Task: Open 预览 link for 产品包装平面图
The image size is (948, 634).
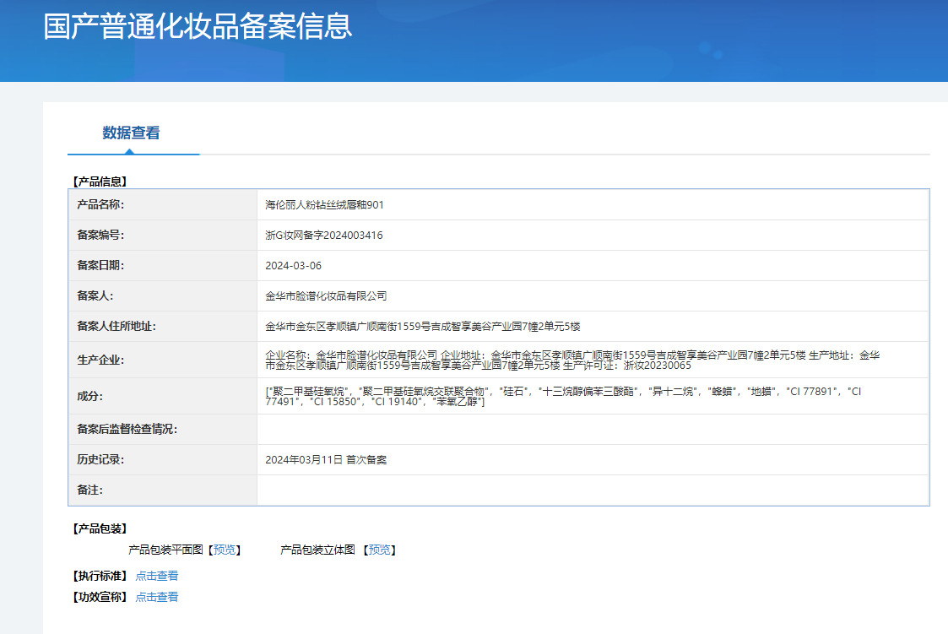Action: tap(225, 550)
